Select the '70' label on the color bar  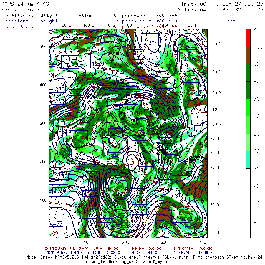pos(256,99)
